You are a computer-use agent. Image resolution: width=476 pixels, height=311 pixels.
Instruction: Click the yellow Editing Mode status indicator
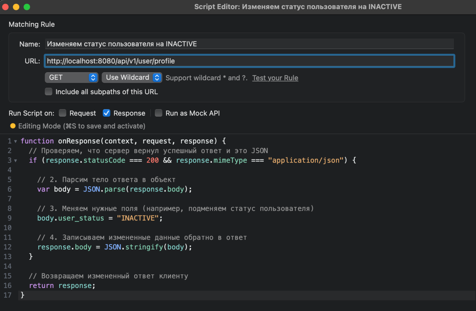pos(13,126)
